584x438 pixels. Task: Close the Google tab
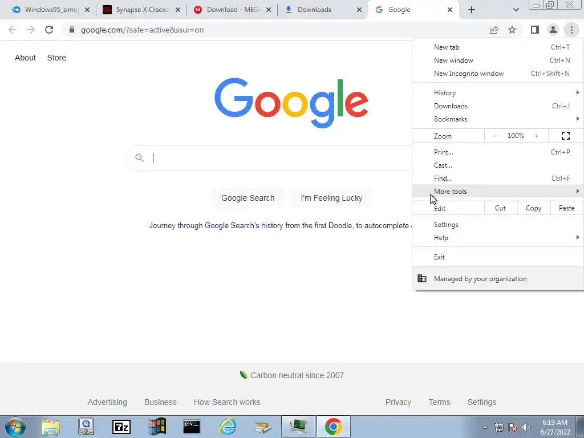450,10
